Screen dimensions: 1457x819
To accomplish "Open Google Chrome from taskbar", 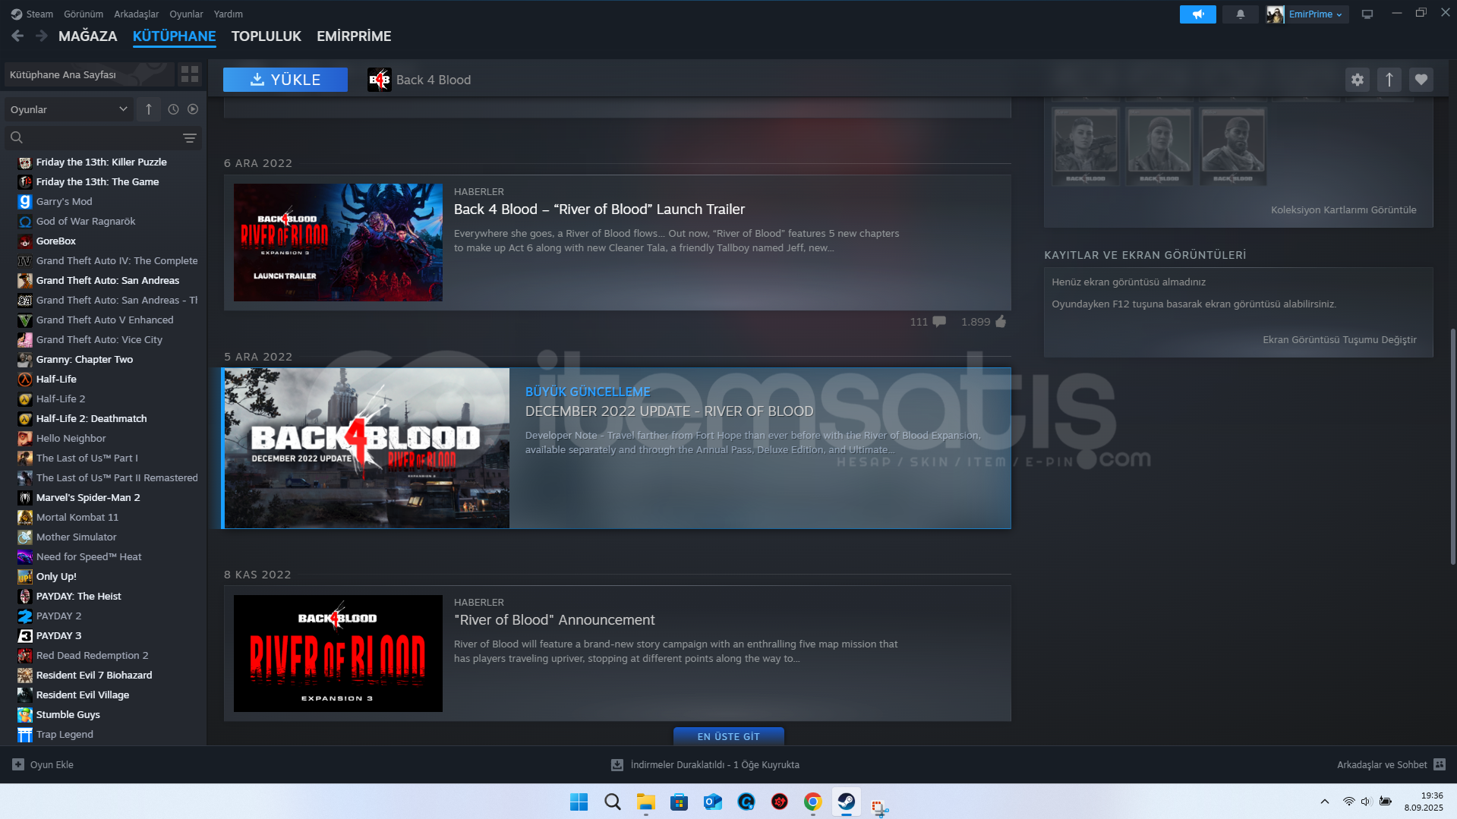I will click(812, 802).
